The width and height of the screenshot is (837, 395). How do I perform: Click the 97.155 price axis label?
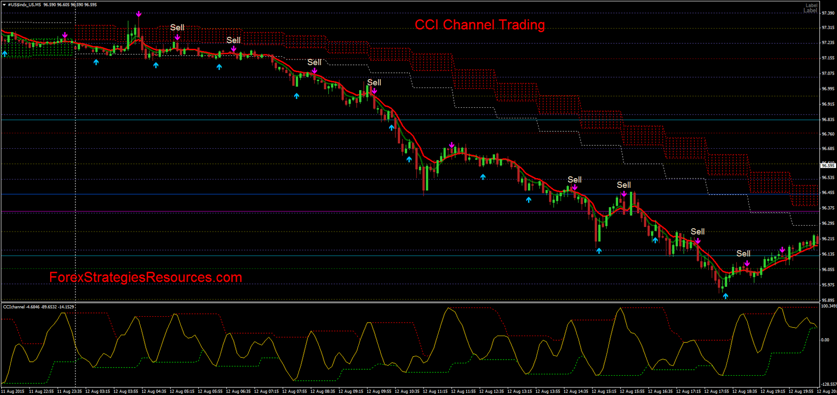tap(828, 58)
